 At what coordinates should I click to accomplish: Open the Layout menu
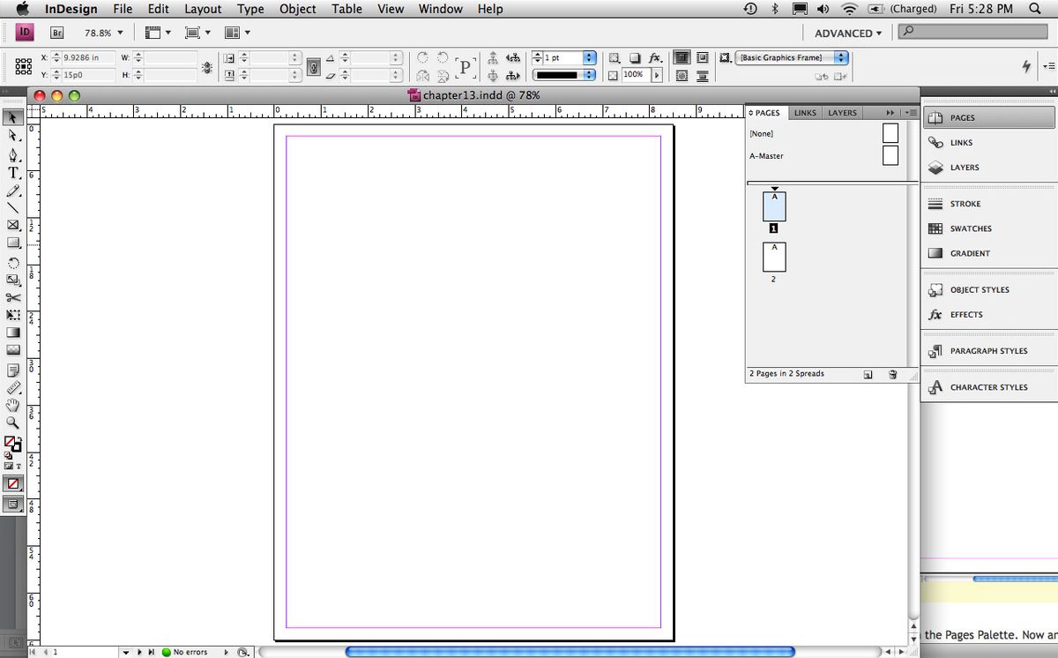click(x=203, y=9)
